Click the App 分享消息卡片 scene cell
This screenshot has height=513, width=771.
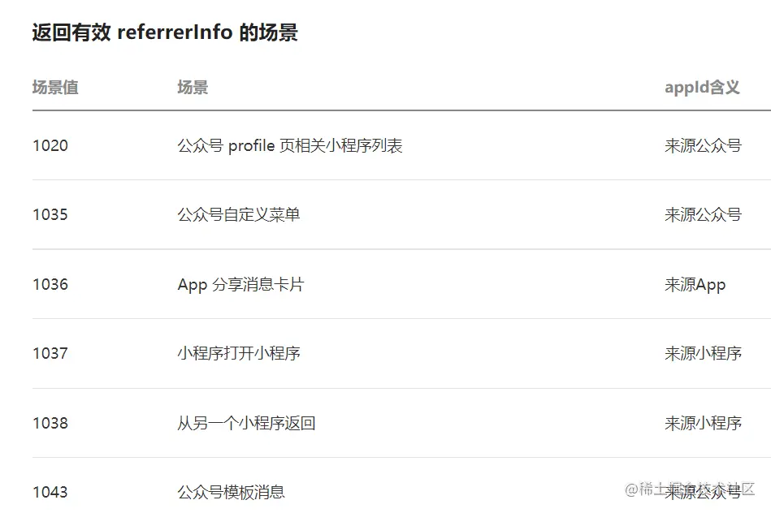(x=240, y=285)
